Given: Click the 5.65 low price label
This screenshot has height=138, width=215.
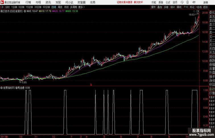Looking at the screenshot, I should (x=24, y=82).
